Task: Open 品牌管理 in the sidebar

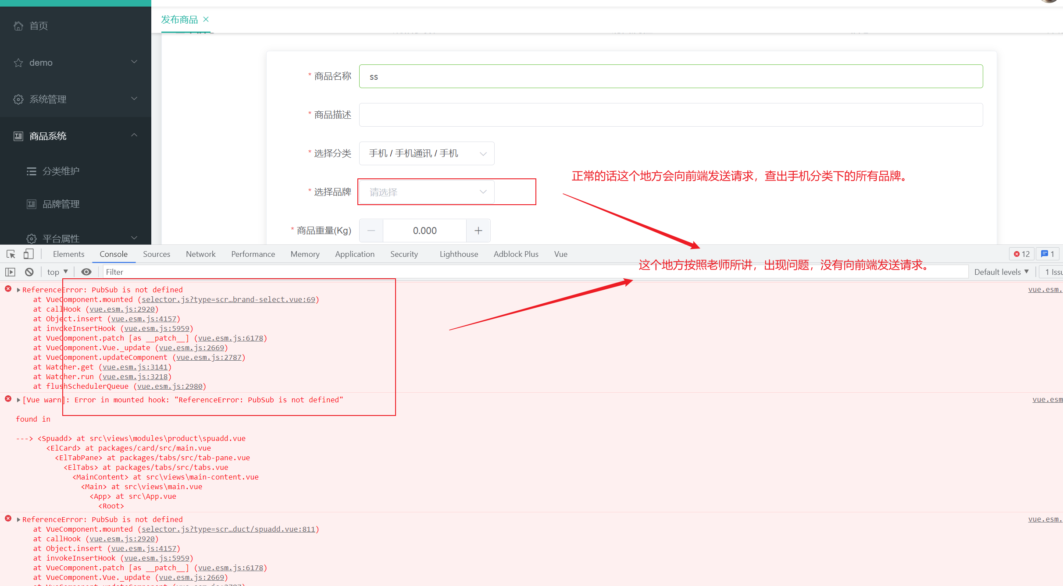Action: [x=61, y=204]
